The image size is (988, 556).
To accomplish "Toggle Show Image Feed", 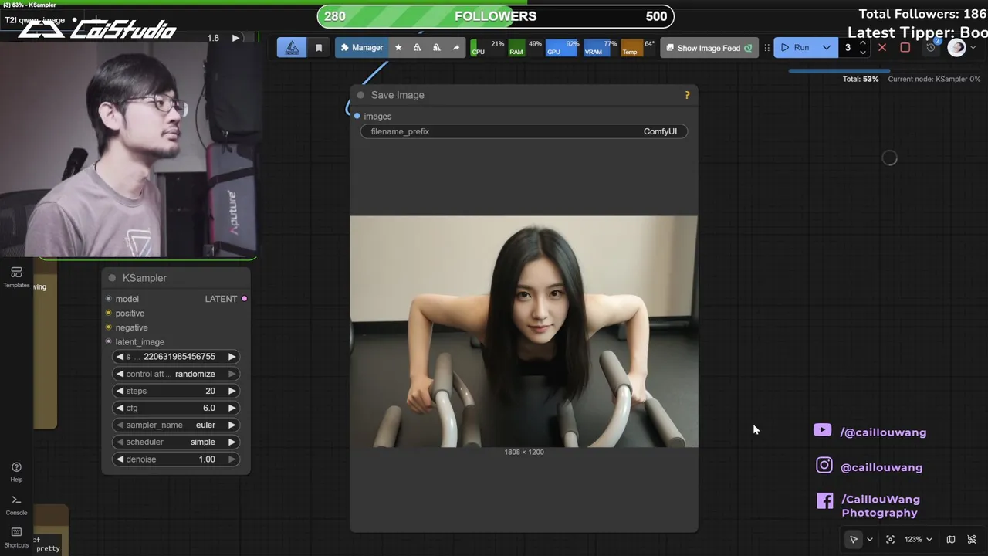I will [709, 48].
